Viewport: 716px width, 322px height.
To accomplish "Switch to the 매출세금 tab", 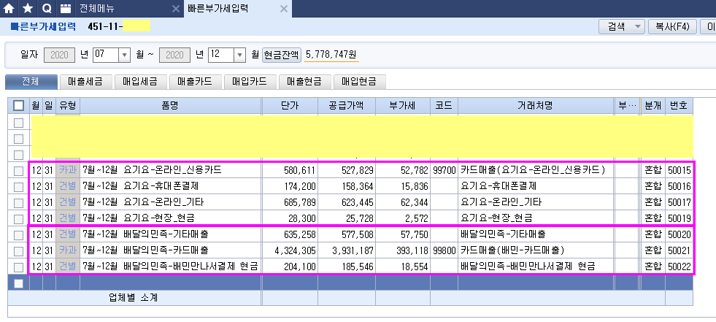I will pos(85,82).
